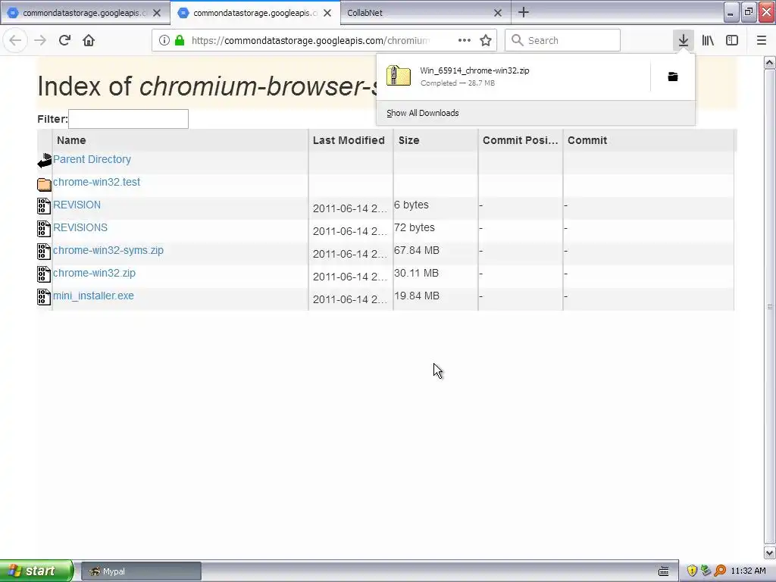Click file icon beside chrome-win32-syms.zip
The width and height of the screenshot is (776, 582).
tap(44, 252)
